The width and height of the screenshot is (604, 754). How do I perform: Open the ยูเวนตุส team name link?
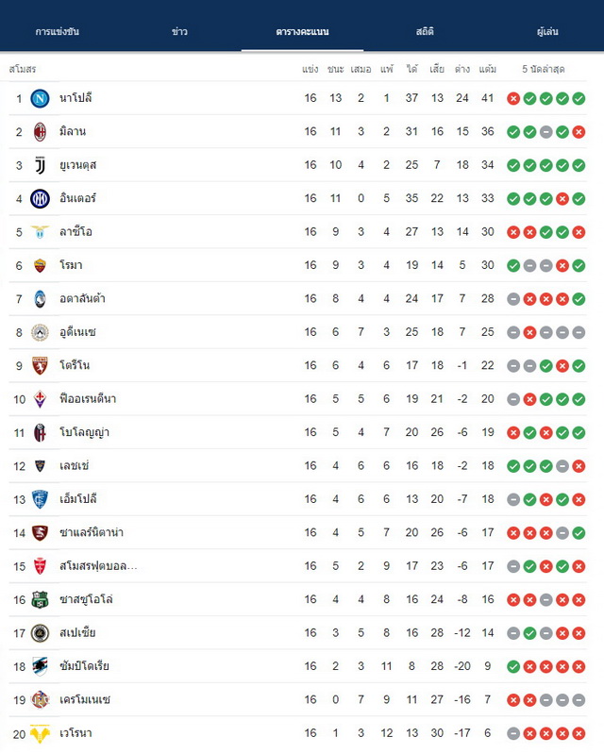coord(78,165)
